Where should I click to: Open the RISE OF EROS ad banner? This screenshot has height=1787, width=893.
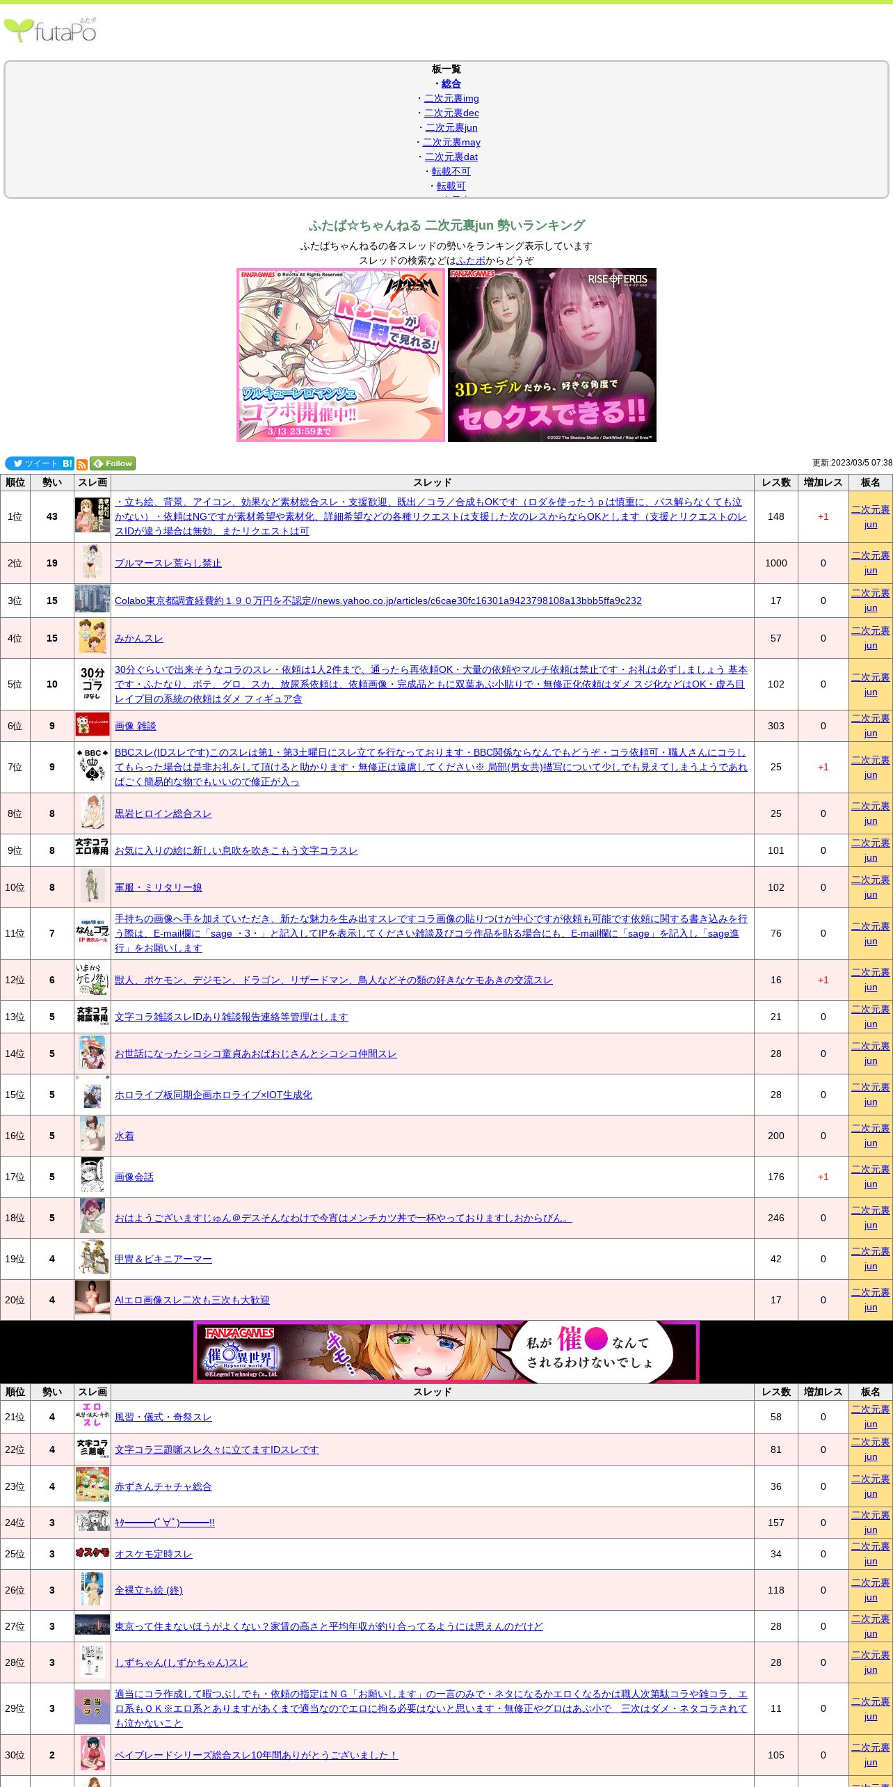[x=552, y=355]
